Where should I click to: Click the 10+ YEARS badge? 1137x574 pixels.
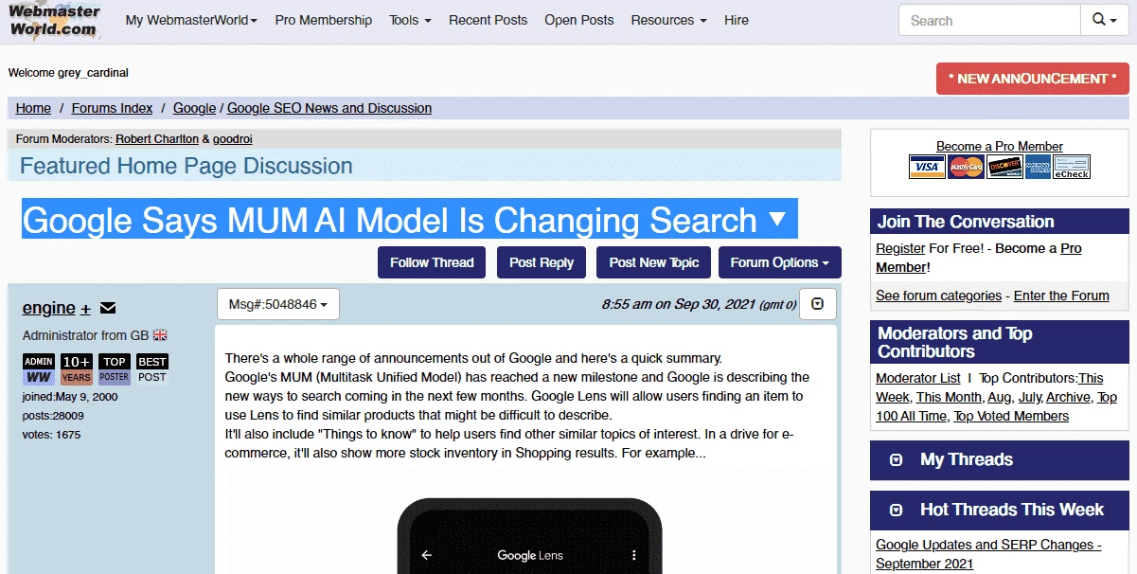tap(77, 368)
